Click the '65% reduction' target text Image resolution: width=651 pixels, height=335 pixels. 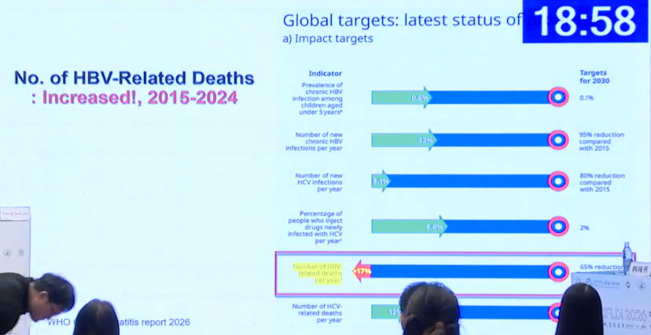click(x=601, y=267)
